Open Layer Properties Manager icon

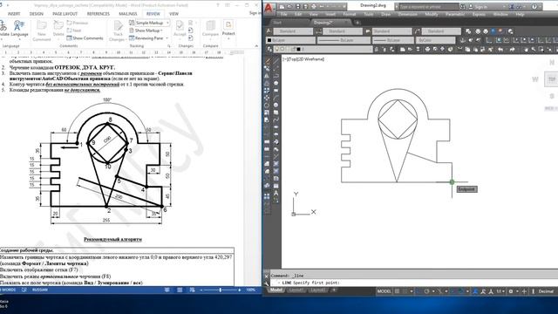(269, 49)
